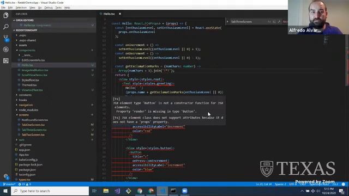Image resolution: width=349 pixels, height=196 pixels.
Task: Open the Edit menu
Action: pos(10,8)
